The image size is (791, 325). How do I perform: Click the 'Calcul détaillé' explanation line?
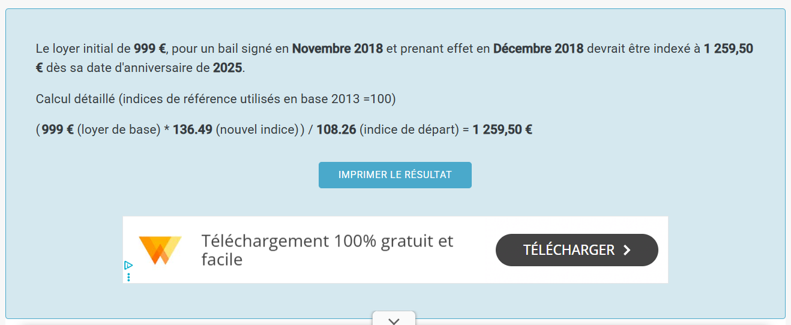pos(215,99)
